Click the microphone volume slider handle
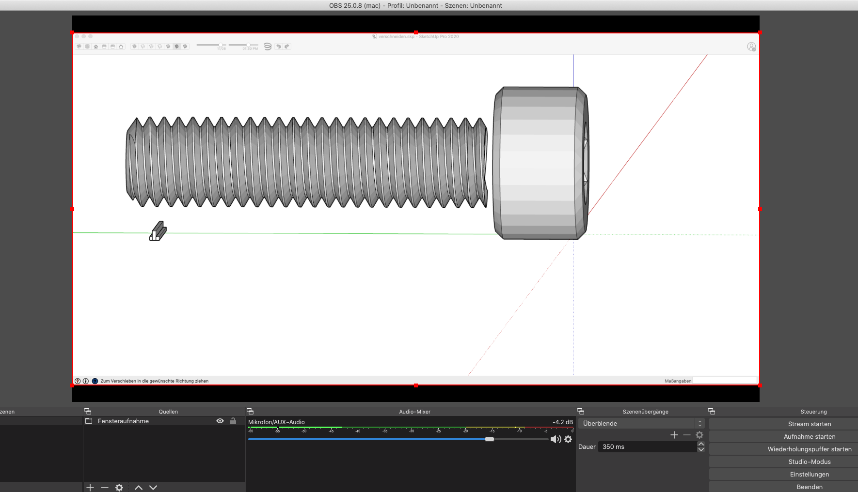This screenshot has width=858, height=492. click(490, 439)
